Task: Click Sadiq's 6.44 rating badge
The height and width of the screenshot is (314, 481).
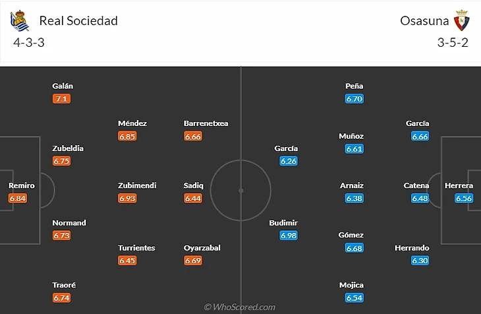Action: pyautogui.click(x=193, y=198)
